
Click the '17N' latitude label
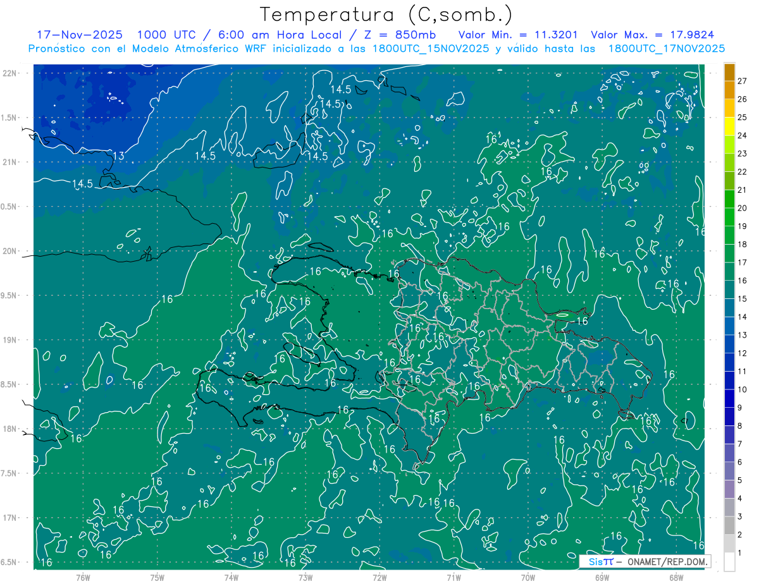coord(11,518)
